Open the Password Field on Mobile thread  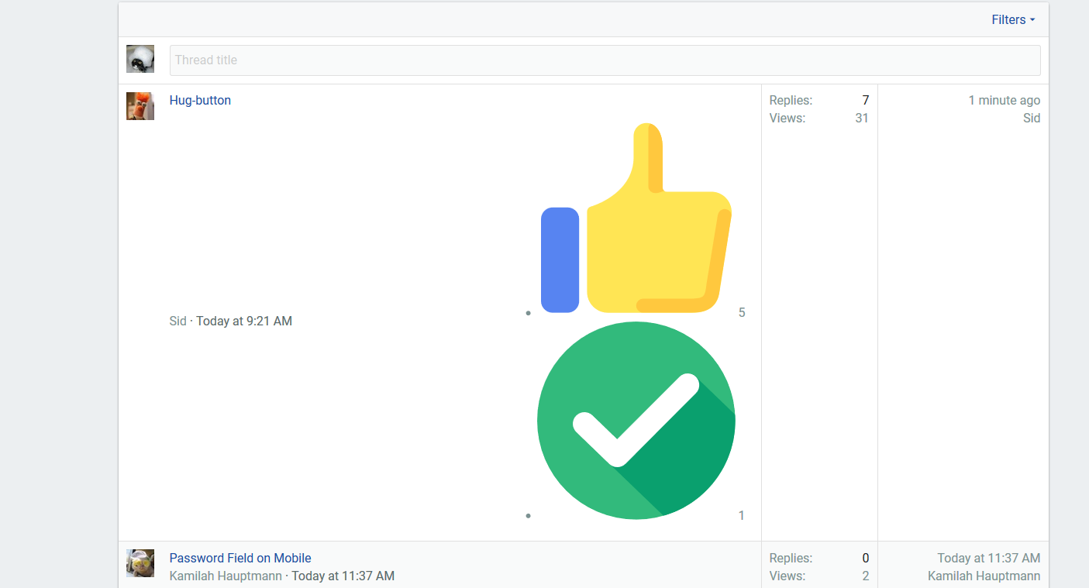240,558
